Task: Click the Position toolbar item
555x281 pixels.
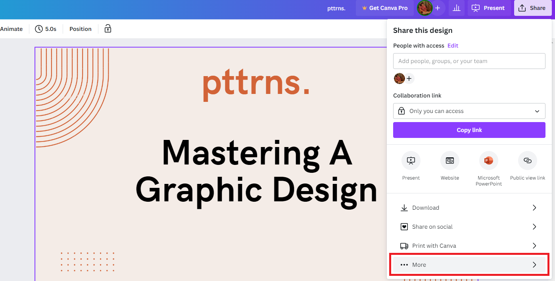Action: click(x=81, y=29)
